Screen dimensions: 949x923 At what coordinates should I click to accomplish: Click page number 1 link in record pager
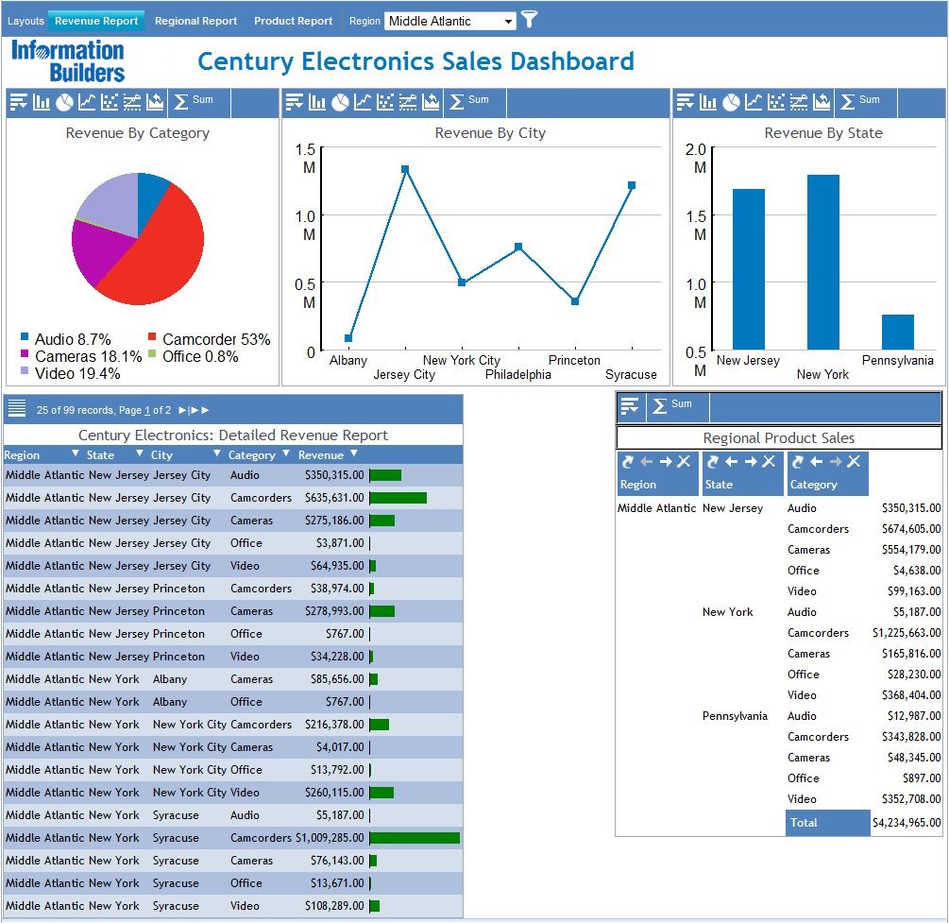[147, 411]
